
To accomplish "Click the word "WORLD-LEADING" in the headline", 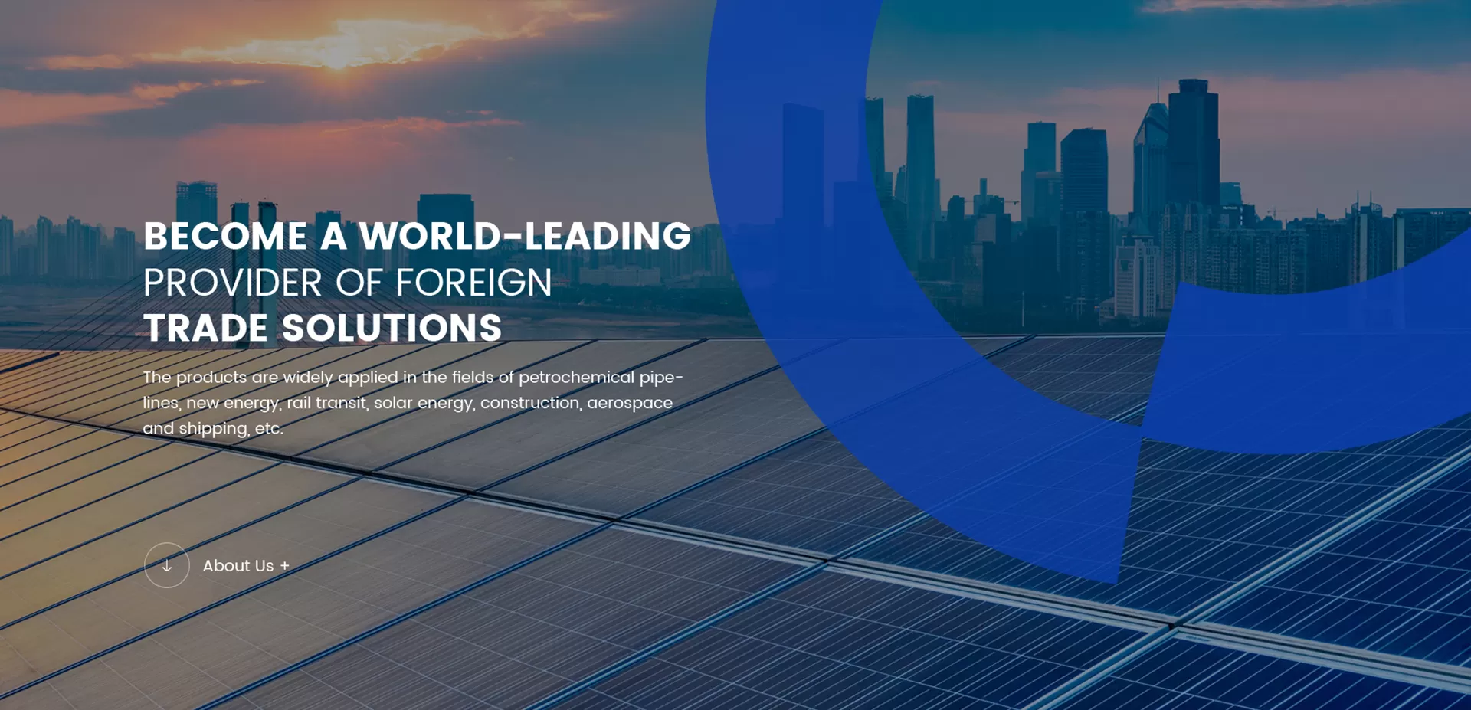I will [x=525, y=237].
